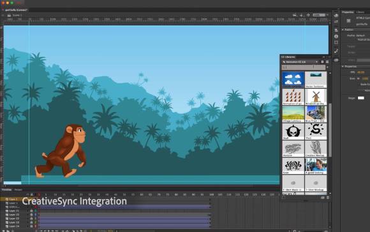Image resolution: width=370 pixels, height=232 pixels.
Task: Click the info icon in the panel dock
Action: (x=336, y=36)
